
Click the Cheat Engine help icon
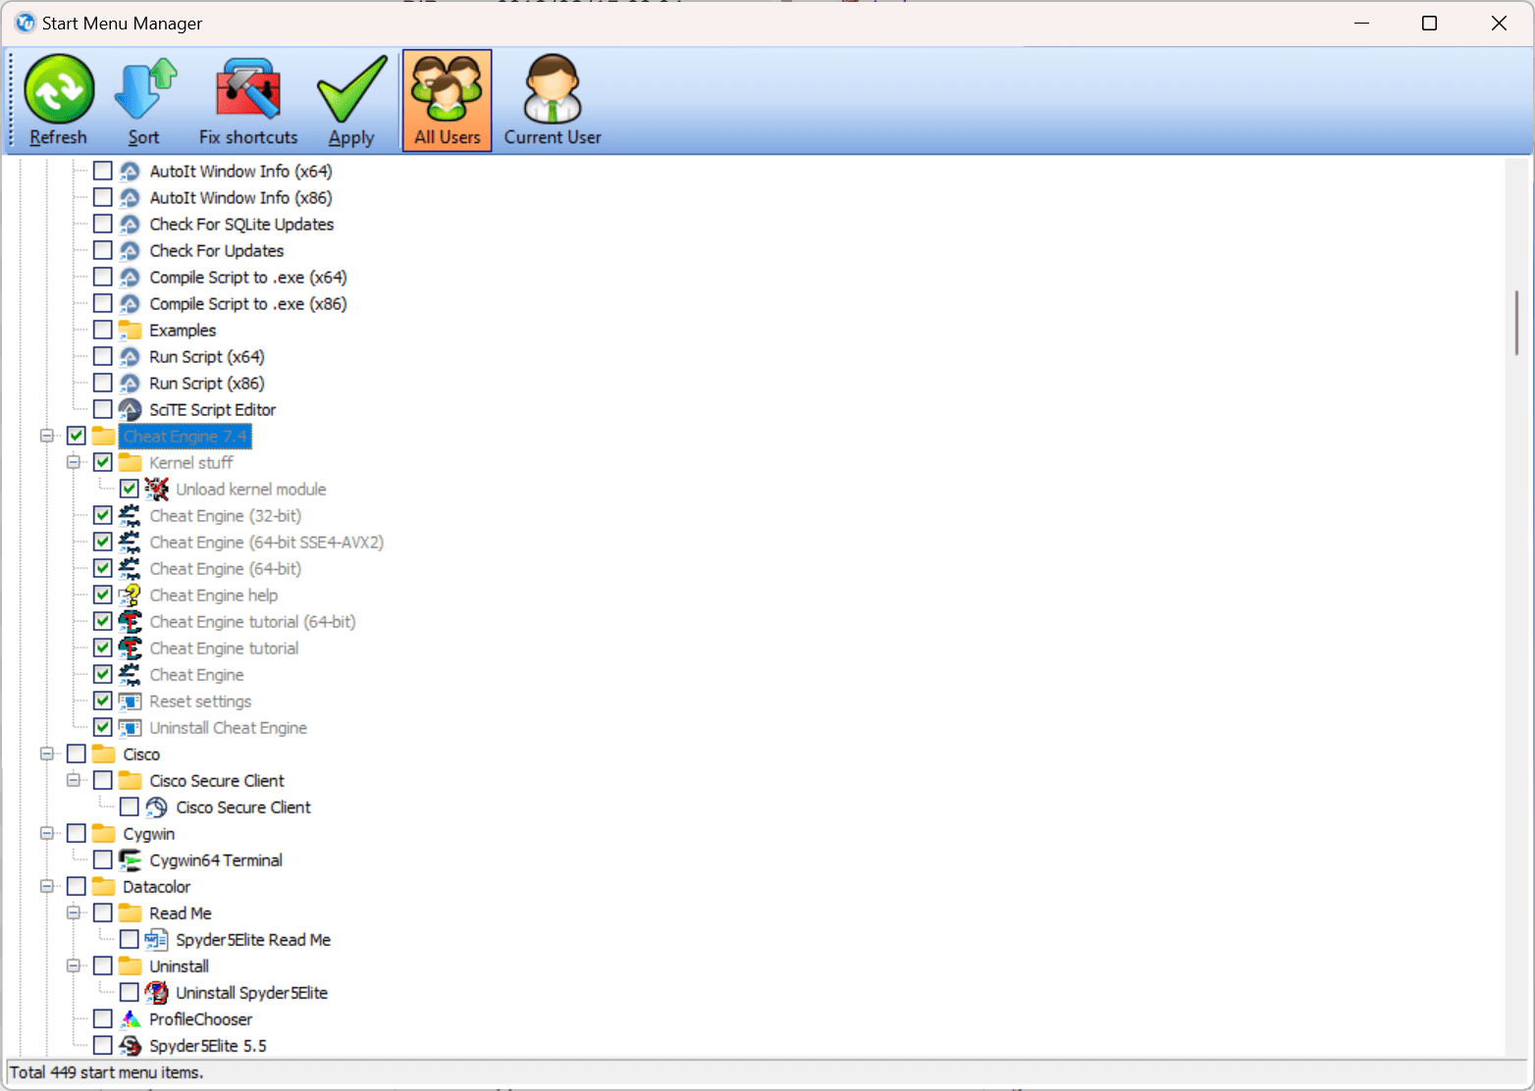(130, 596)
